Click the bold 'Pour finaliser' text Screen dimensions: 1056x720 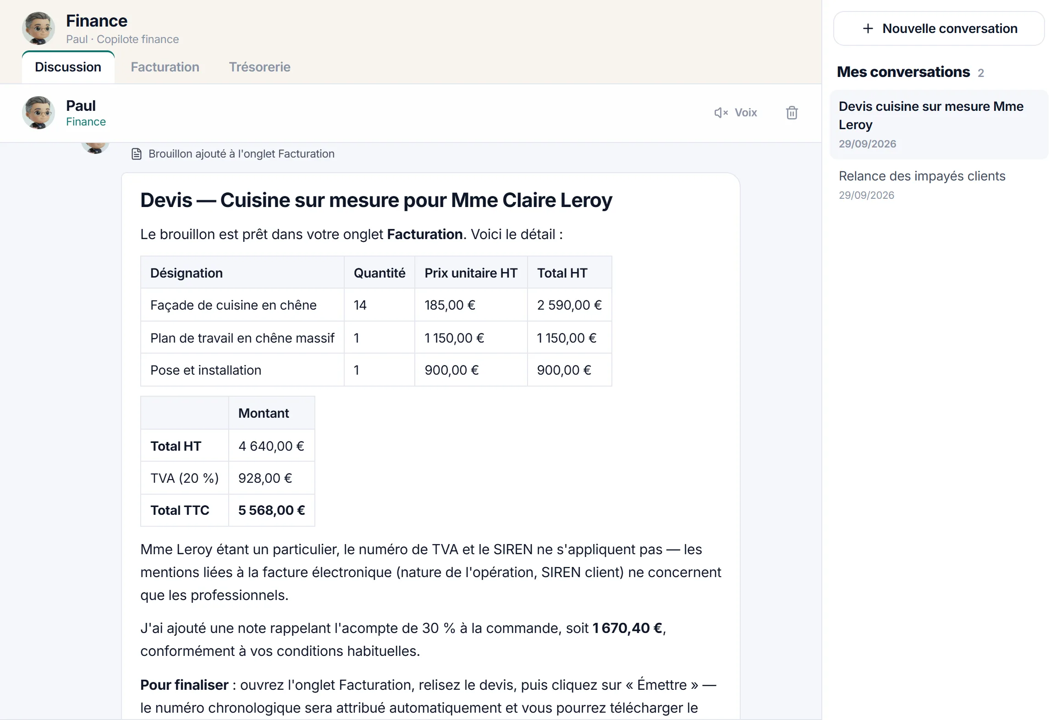pyautogui.click(x=184, y=685)
